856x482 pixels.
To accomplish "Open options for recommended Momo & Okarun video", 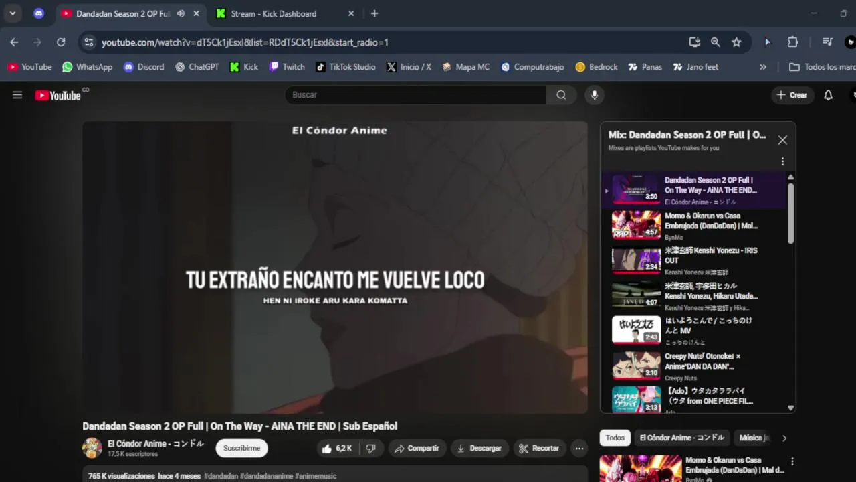I will [792, 461].
